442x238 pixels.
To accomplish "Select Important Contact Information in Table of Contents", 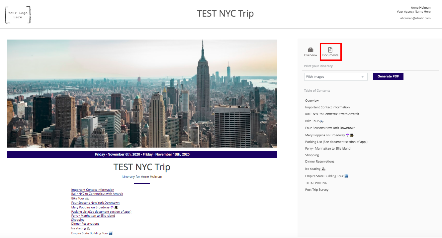I will pos(327,107).
